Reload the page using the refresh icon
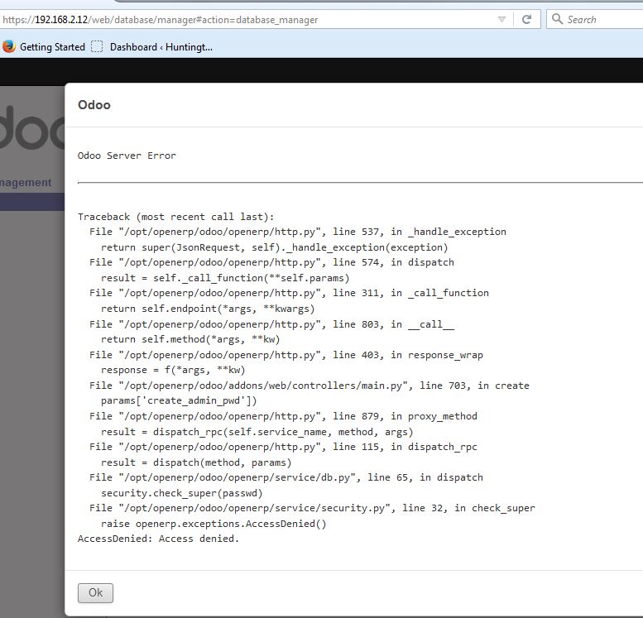 point(526,19)
